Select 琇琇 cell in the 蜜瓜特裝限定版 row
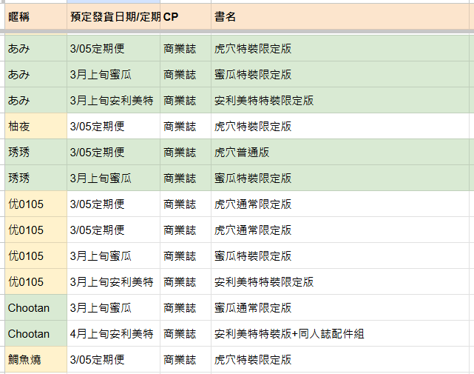 pos(36,178)
